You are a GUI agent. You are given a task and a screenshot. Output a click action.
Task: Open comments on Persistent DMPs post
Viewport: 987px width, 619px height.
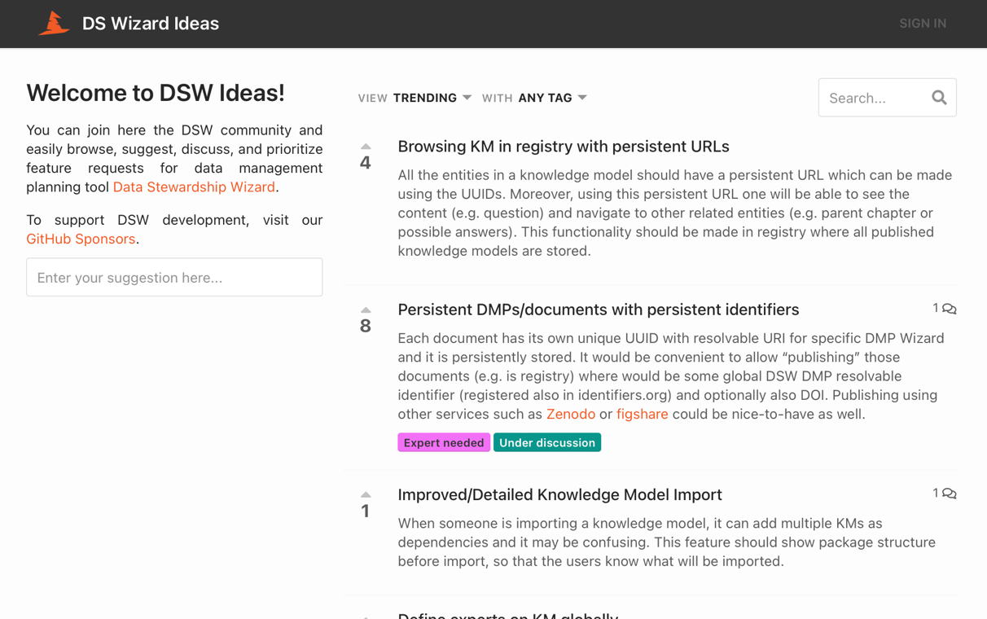[945, 309]
